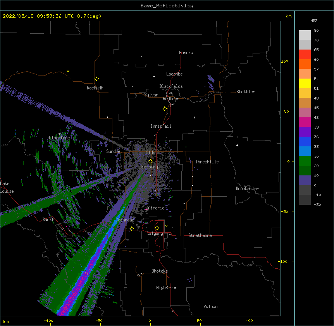Click the yellow diamond marker above Calgary label
This screenshot has height=326, width=334.
click(157, 228)
